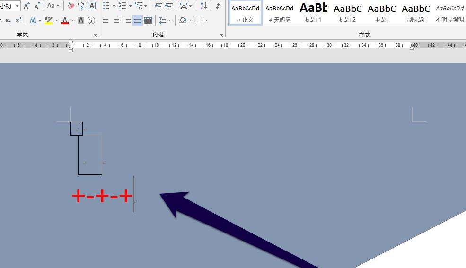Click the yellow text highlight color button
Image resolution: width=466 pixels, height=268 pixels.
(x=48, y=21)
